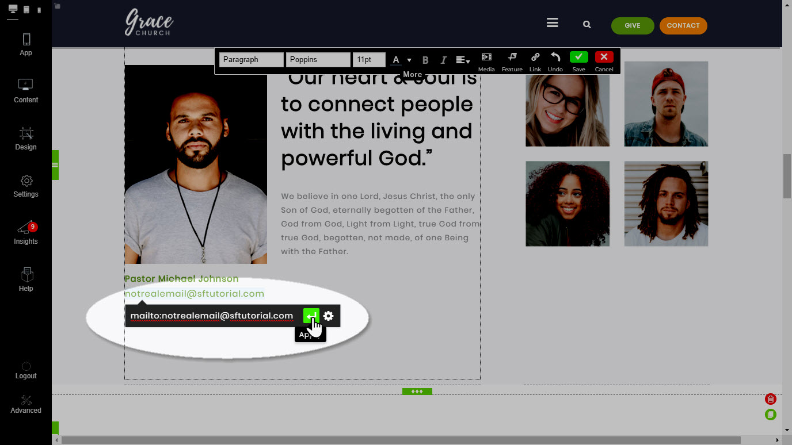Switch to mobile phone preview mode
792x445 pixels.
click(39, 10)
